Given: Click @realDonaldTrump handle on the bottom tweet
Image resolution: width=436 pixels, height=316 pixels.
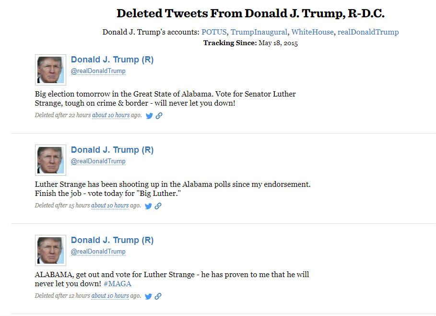Looking at the screenshot, I should pyautogui.click(x=98, y=251).
